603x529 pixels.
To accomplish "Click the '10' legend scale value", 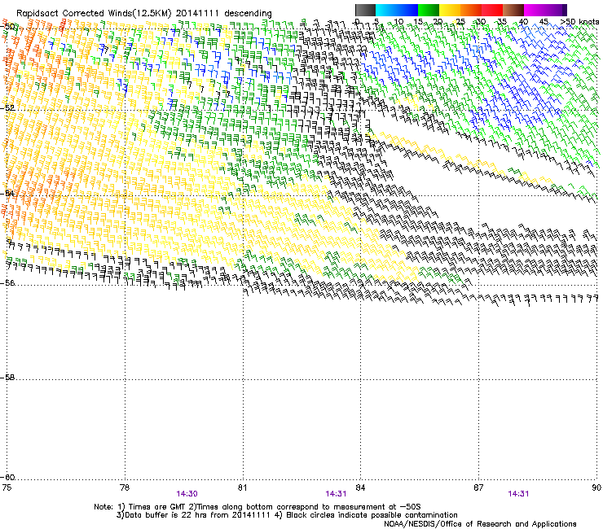I will tap(398, 22).
